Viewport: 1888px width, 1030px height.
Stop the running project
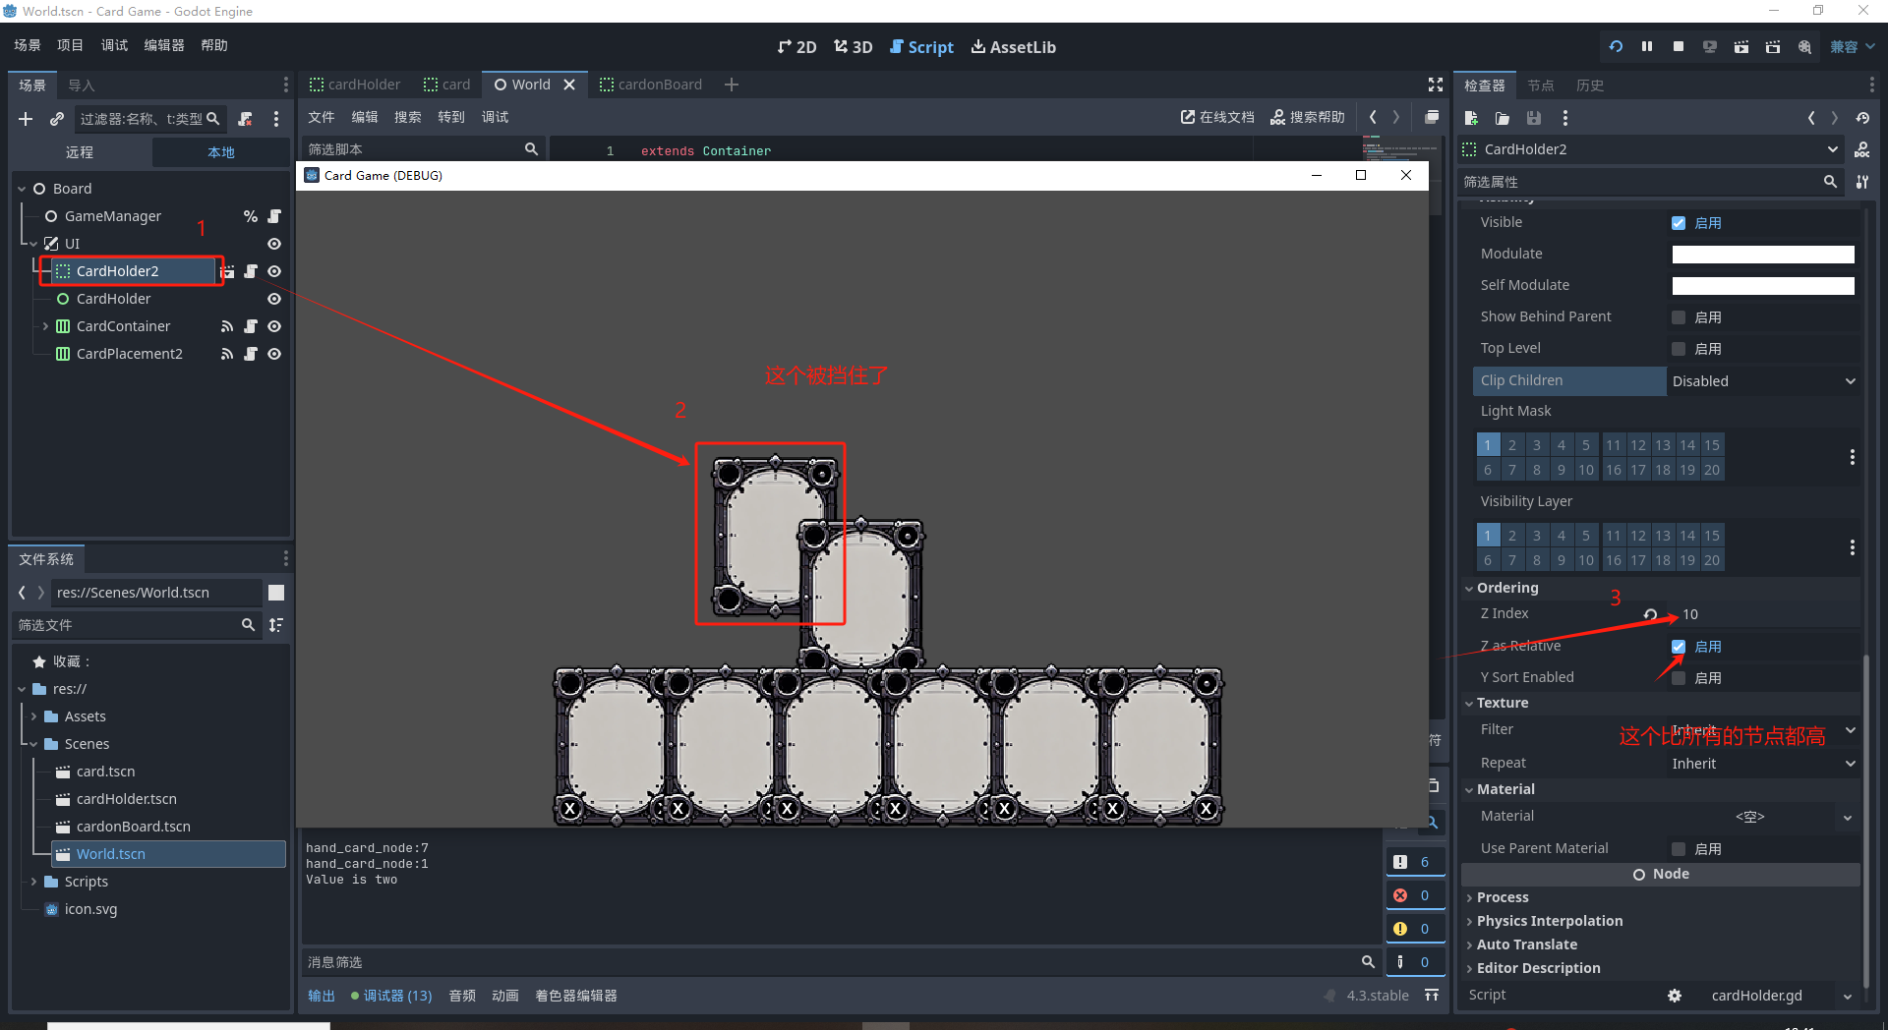coord(1679,46)
